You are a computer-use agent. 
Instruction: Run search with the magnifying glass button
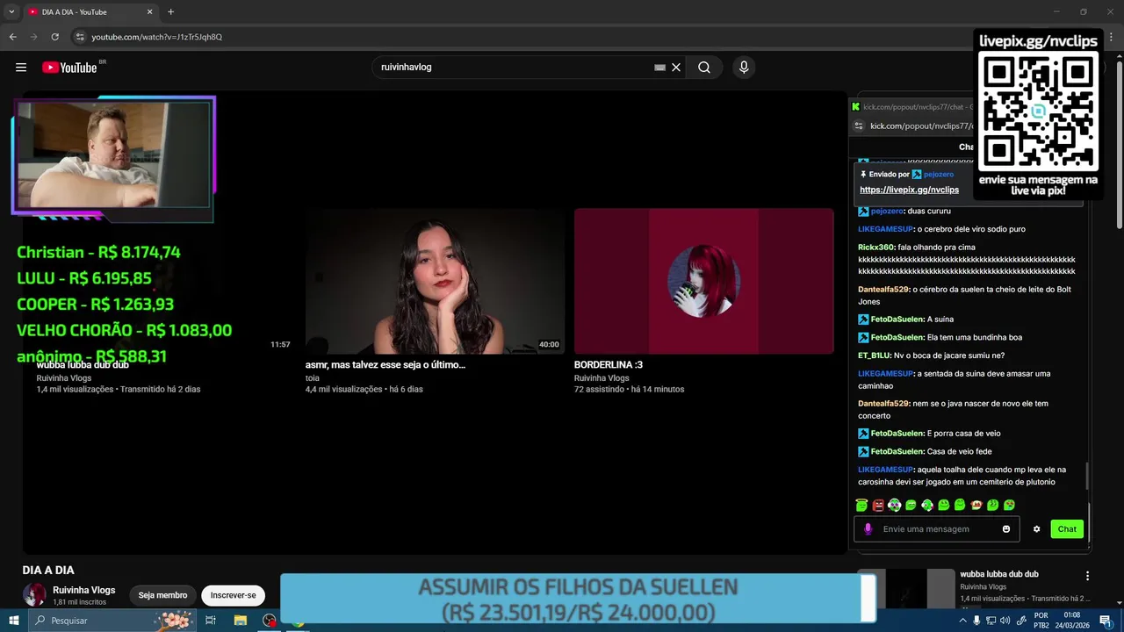pyautogui.click(x=704, y=68)
